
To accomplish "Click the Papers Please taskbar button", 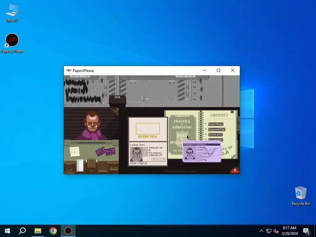I will tap(68, 231).
